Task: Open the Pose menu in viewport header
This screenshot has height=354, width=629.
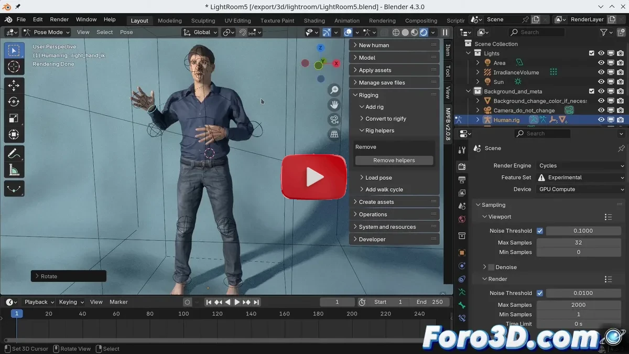Action: (x=126, y=33)
